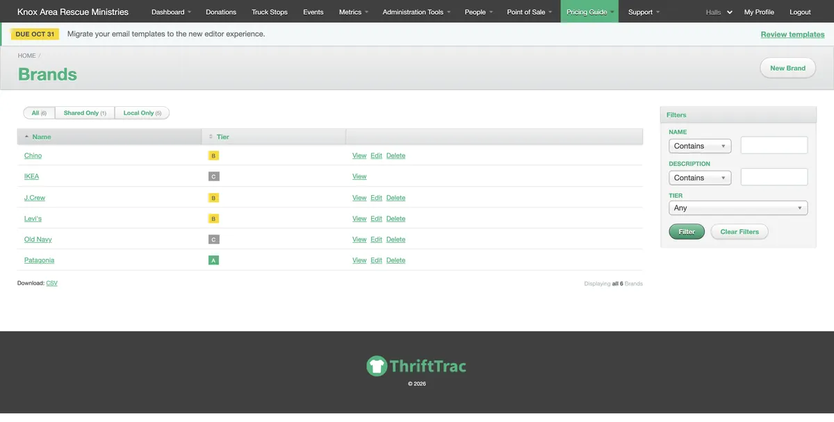This screenshot has height=422, width=834.
Task: Open the Tier filter dropdown
Action: 738,208
